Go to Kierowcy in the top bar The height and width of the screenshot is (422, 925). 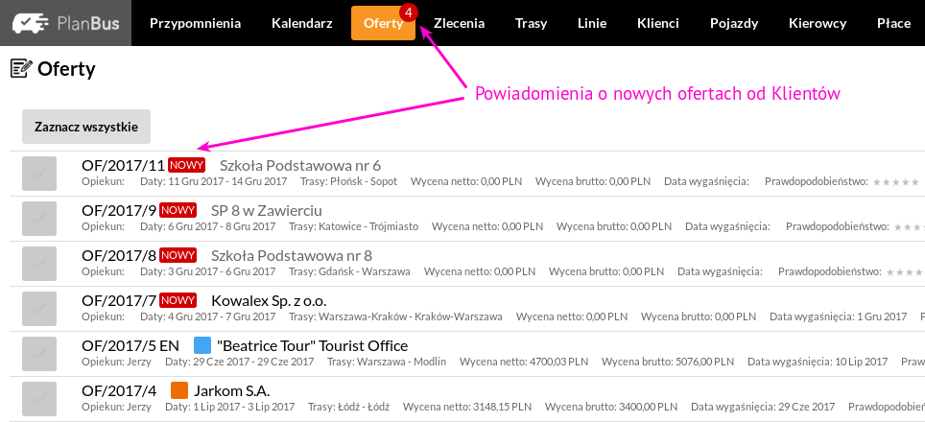click(x=818, y=24)
